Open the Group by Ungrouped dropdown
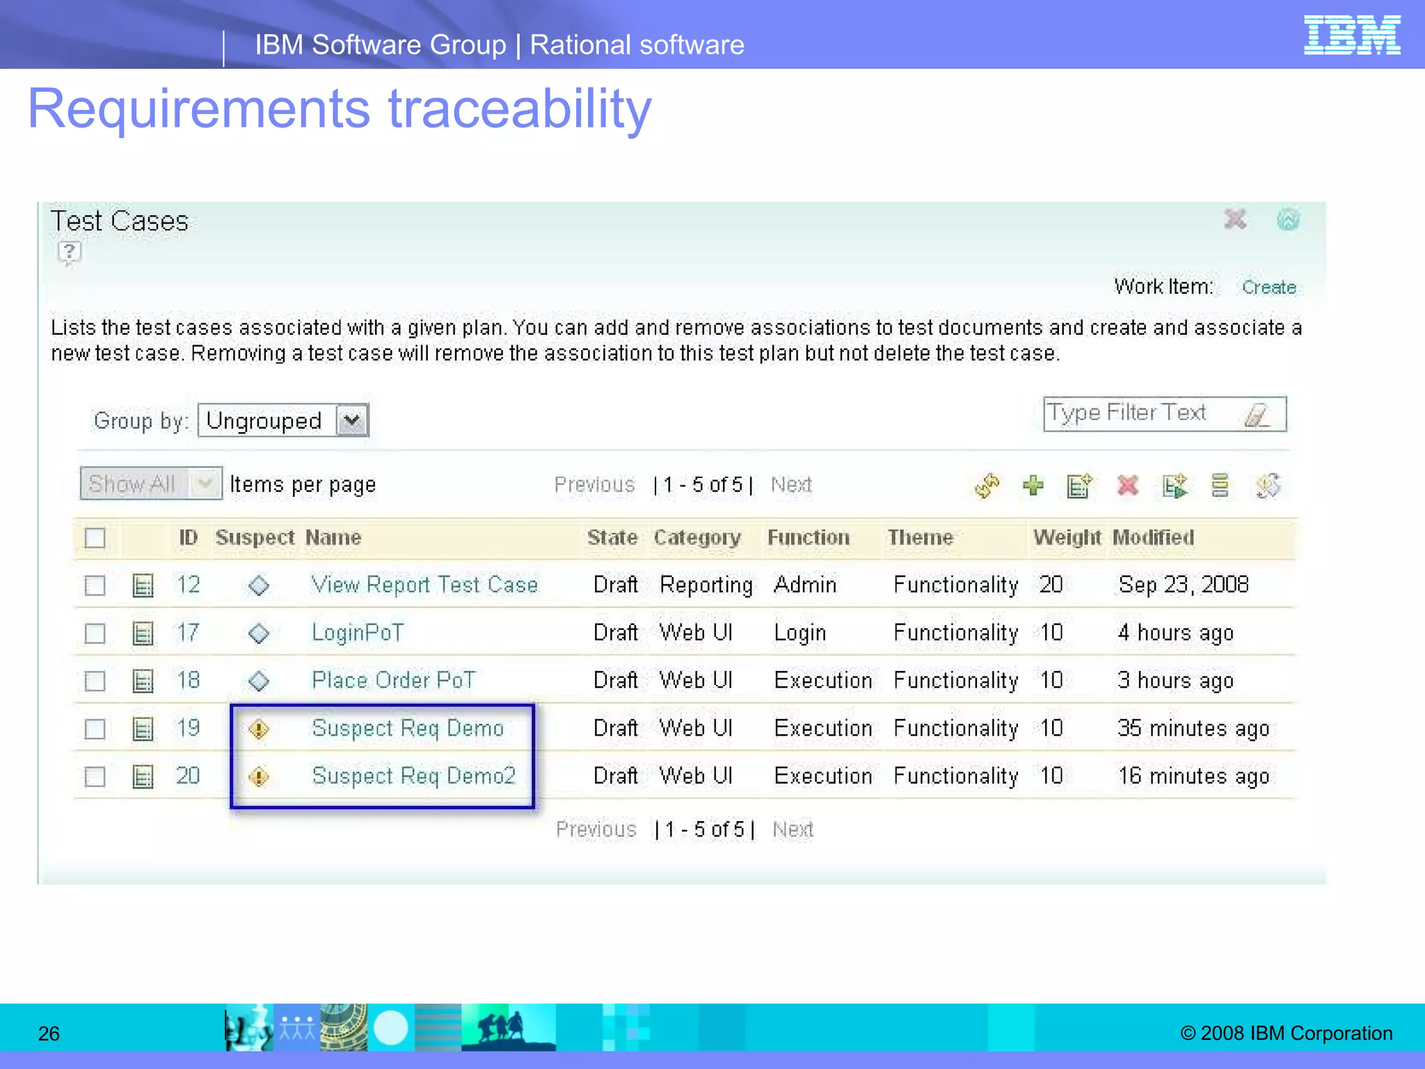 pyautogui.click(x=283, y=420)
